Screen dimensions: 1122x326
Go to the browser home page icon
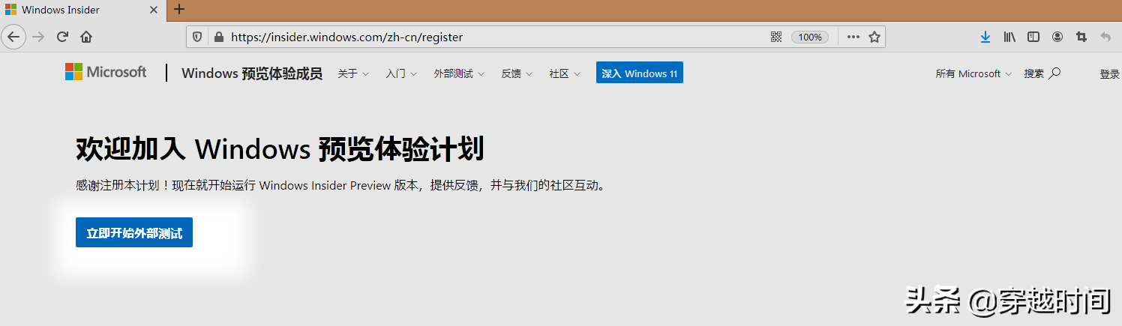point(86,37)
